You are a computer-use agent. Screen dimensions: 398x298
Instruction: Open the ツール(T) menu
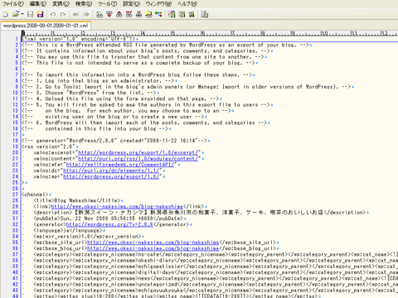[x=107, y=4]
